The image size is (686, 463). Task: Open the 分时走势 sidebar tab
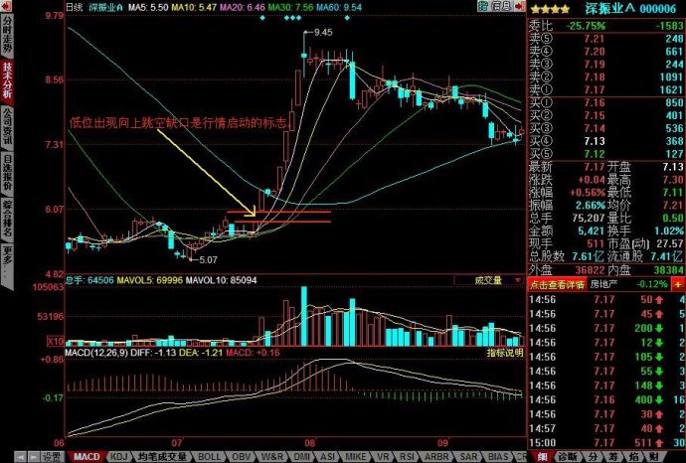7,34
